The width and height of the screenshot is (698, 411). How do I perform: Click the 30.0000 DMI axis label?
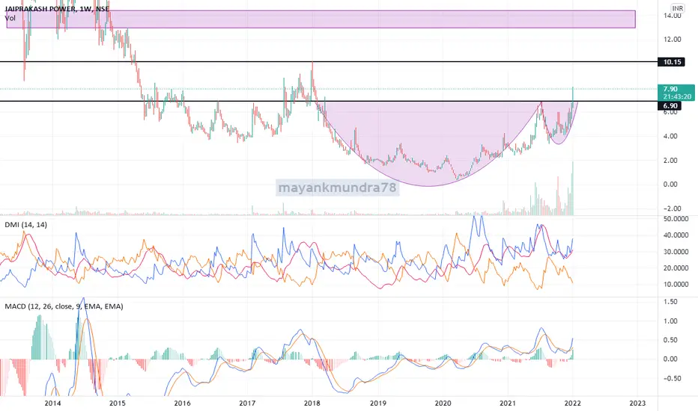point(676,252)
